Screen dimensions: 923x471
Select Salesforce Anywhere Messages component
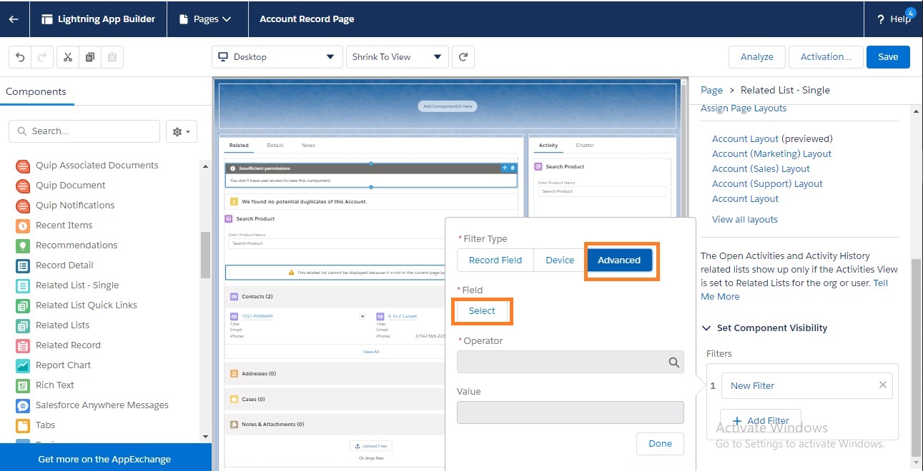coord(102,405)
